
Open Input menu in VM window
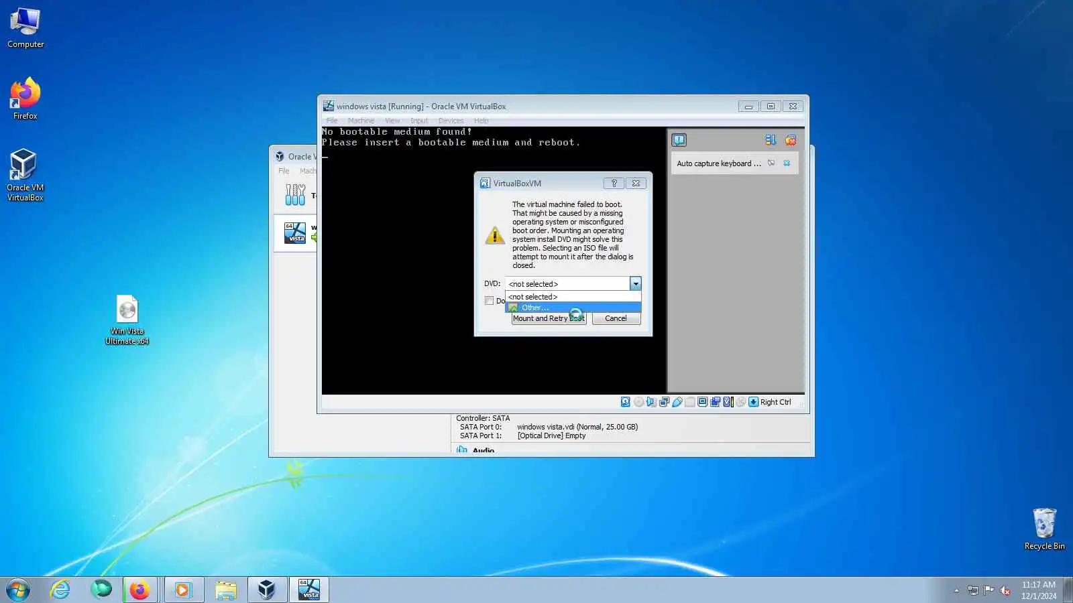click(x=419, y=121)
